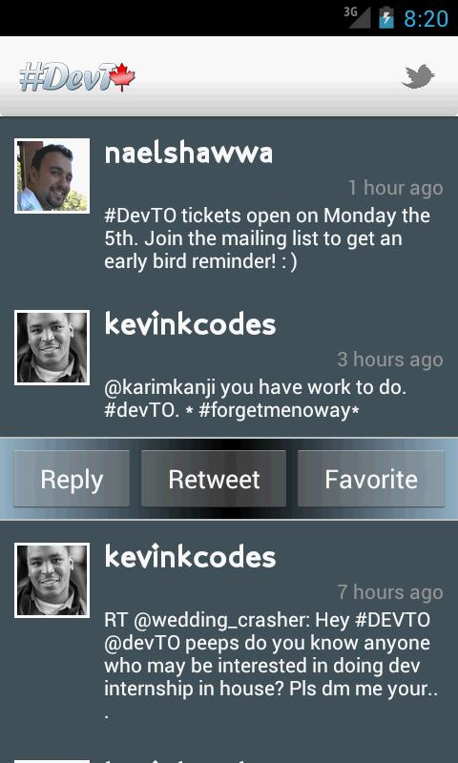Tap the naelshawwa username
Screen dimensions: 458x763
click(189, 154)
